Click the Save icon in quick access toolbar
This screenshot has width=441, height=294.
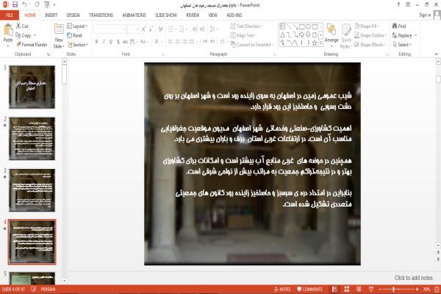point(15,4)
